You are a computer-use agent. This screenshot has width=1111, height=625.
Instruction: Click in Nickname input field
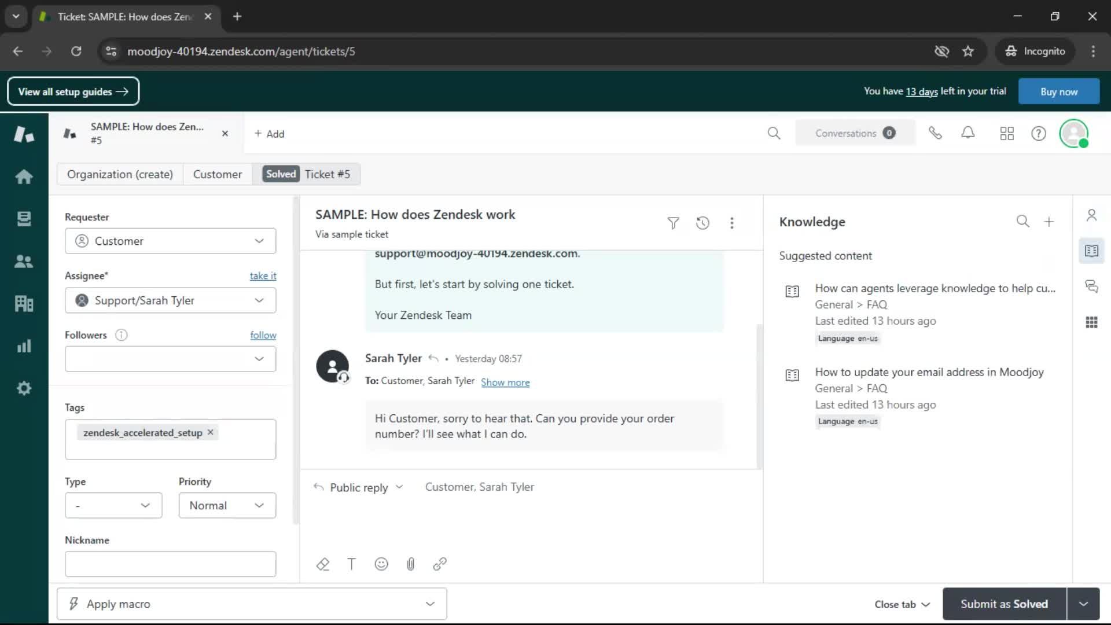(x=170, y=564)
